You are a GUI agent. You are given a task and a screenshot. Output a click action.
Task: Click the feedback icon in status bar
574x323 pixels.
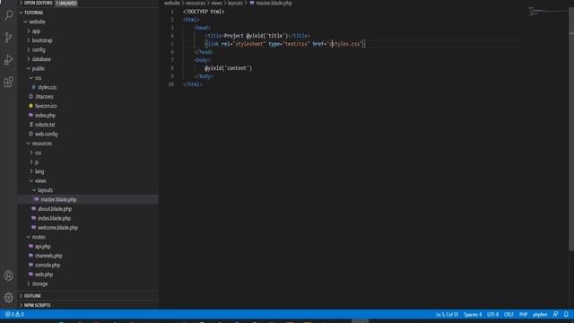pos(555,314)
